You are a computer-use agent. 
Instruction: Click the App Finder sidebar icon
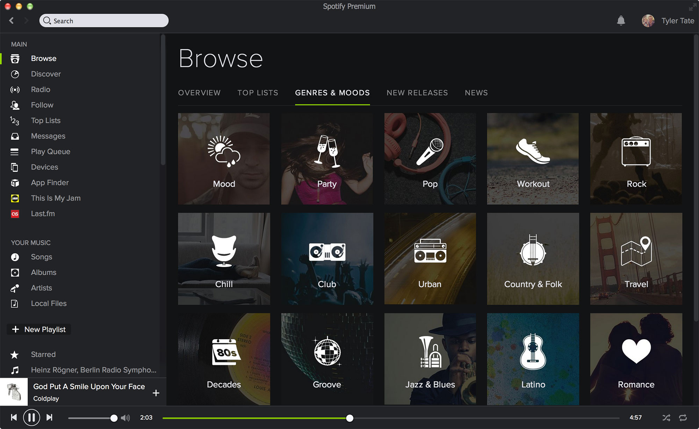(14, 182)
